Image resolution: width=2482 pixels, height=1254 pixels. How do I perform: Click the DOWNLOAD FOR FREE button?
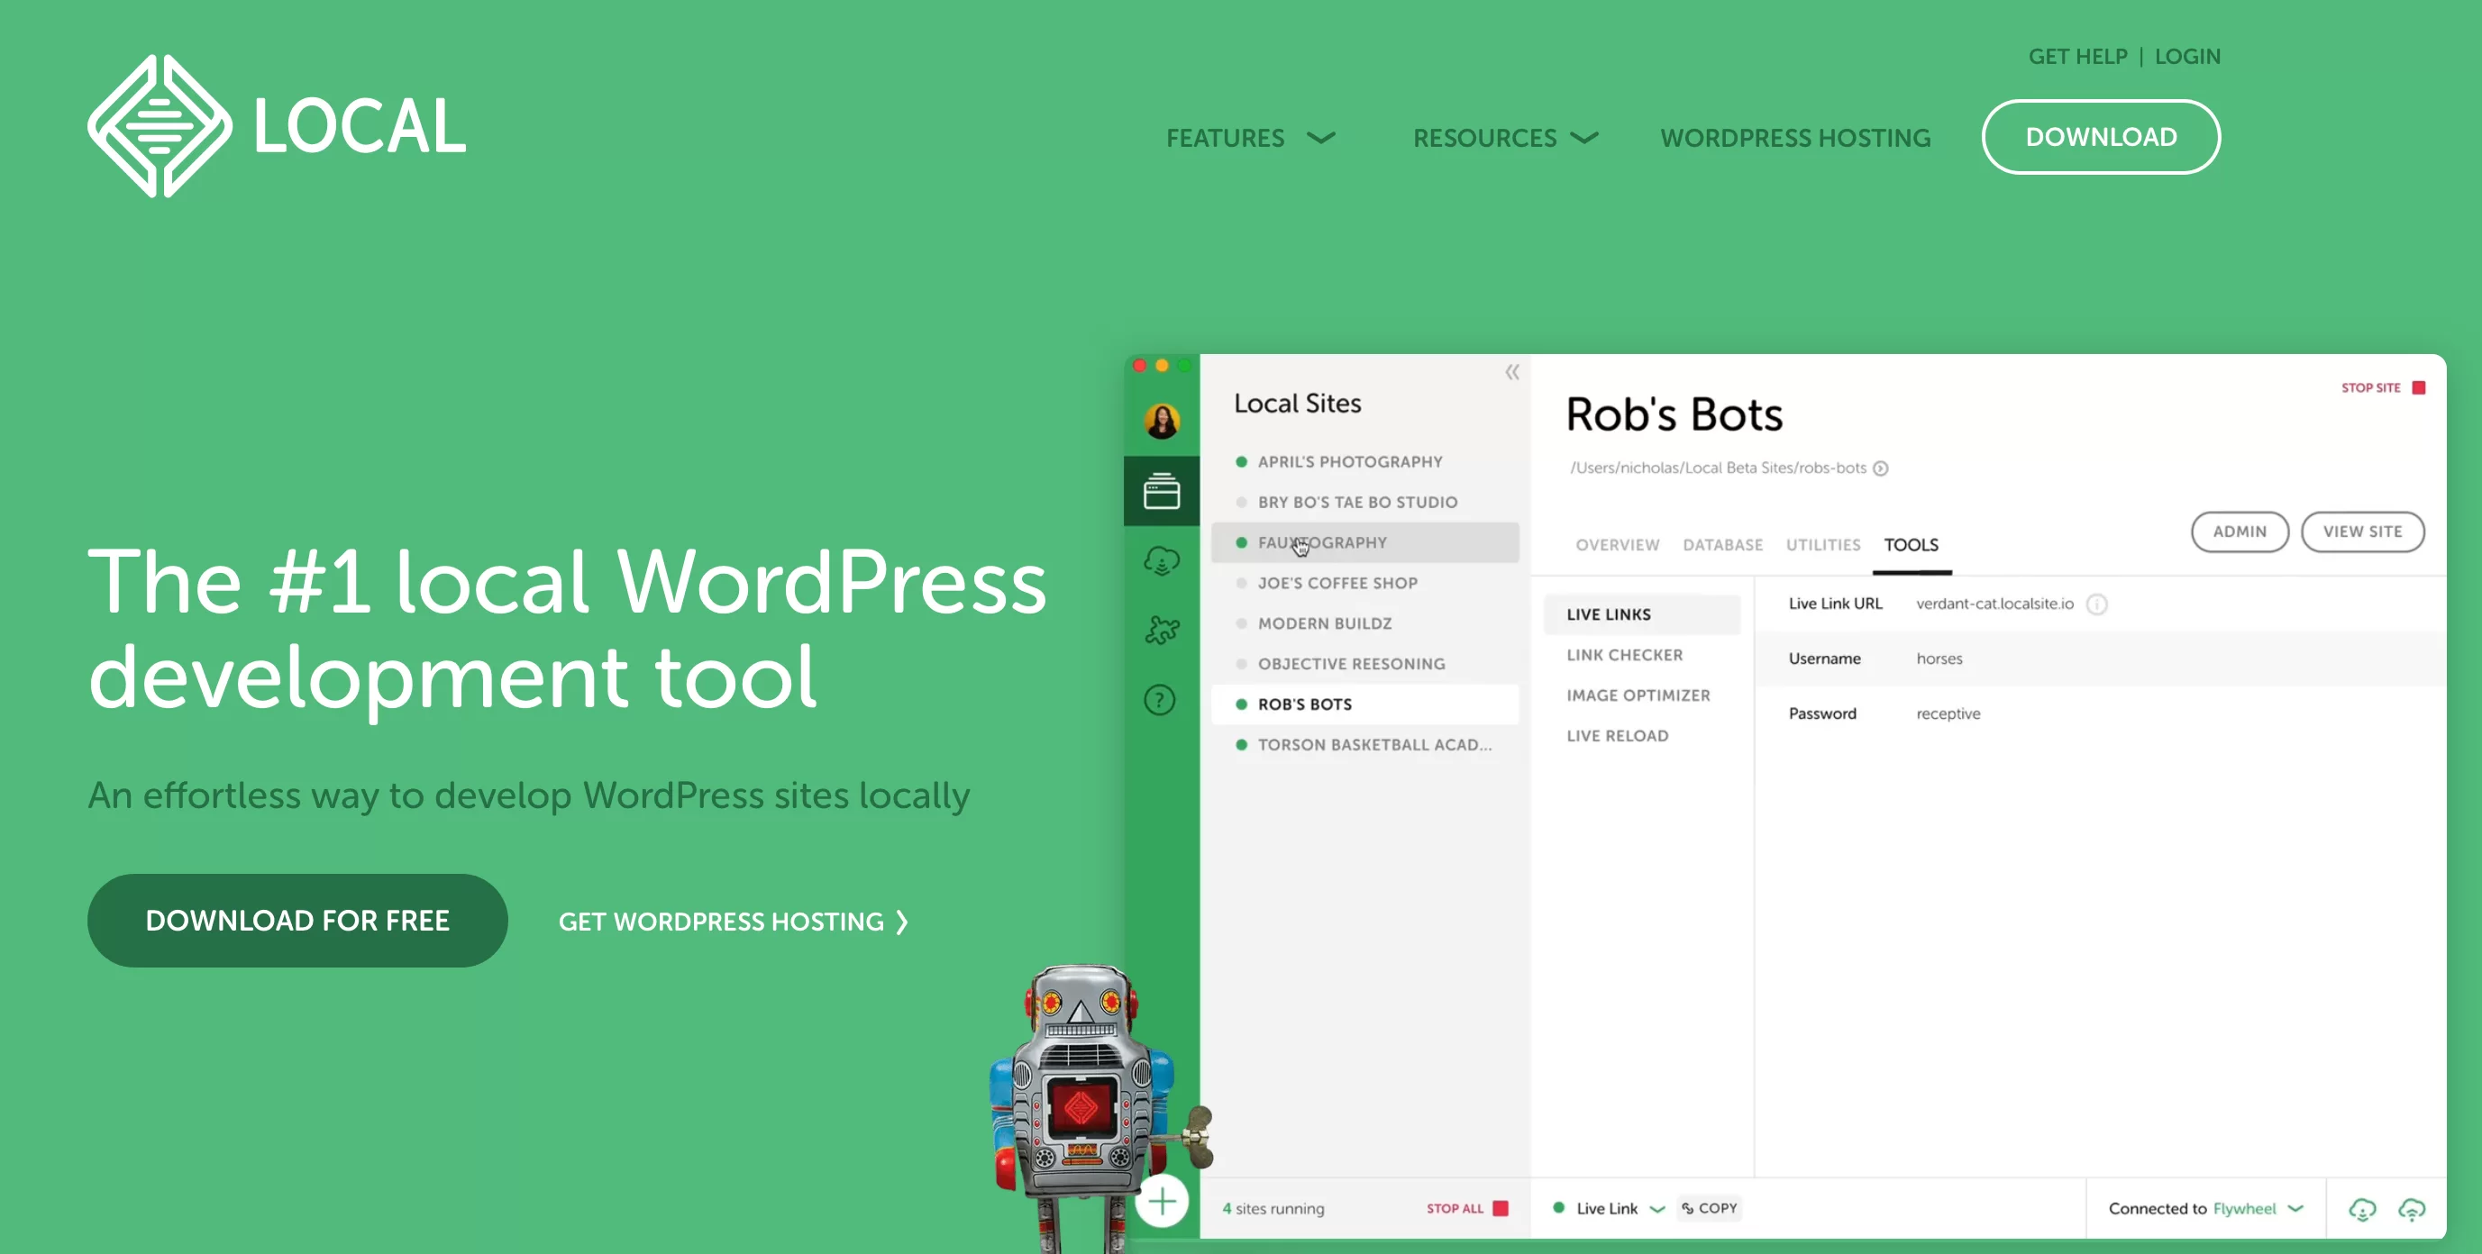click(297, 920)
